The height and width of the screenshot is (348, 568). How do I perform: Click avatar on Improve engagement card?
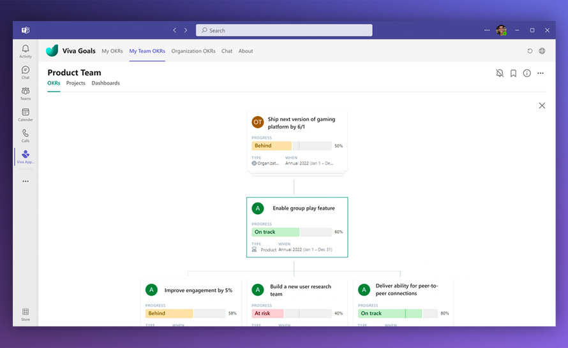click(x=151, y=290)
